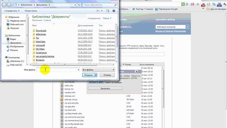Open the Твиттер / Главная bookmark
The width and height of the screenshot is (227, 128).
pos(143,9)
